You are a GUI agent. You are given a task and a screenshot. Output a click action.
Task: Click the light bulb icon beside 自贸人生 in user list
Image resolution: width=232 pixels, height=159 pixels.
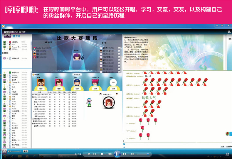click(x=5, y=49)
